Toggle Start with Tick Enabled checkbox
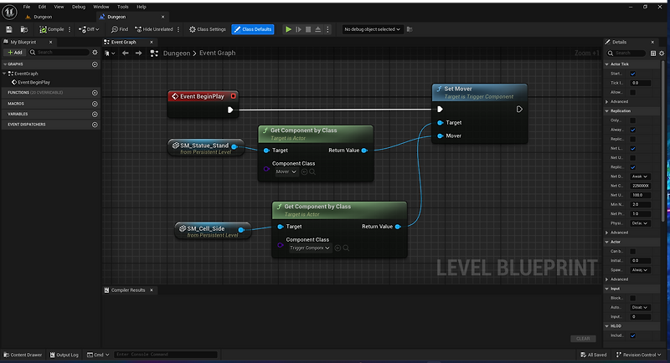This screenshot has height=363, width=670. (632, 74)
